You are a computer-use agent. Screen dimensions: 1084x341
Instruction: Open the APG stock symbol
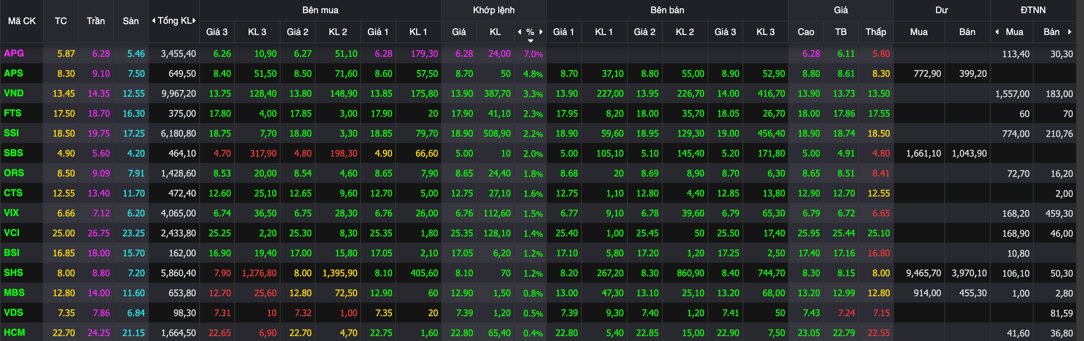tap(14, 53)
